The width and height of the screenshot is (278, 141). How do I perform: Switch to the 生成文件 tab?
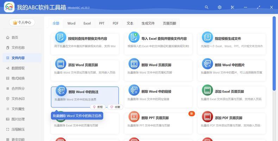(148, 23)
